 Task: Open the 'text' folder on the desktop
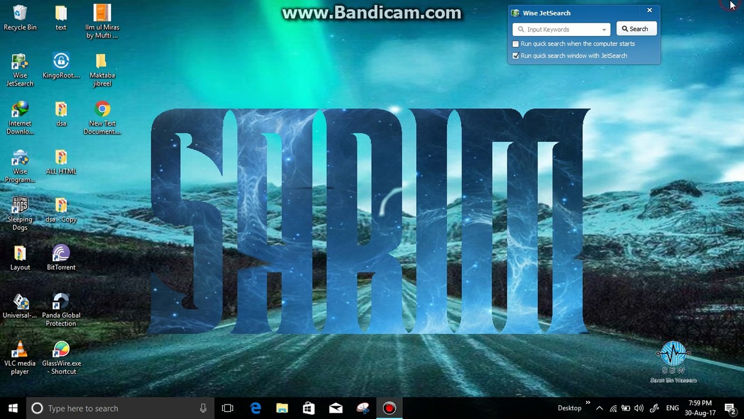pyautogui.click(x=61, y=17)
